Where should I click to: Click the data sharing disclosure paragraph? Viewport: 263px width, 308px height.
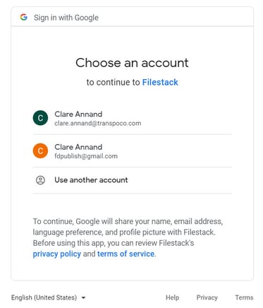click(128, 237)
